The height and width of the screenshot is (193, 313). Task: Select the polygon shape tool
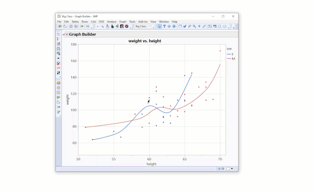(219, 26)
